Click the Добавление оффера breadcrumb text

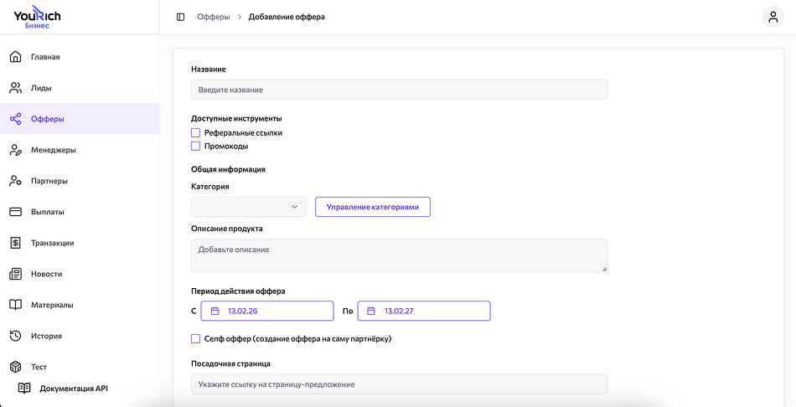(x=287, y=17)
